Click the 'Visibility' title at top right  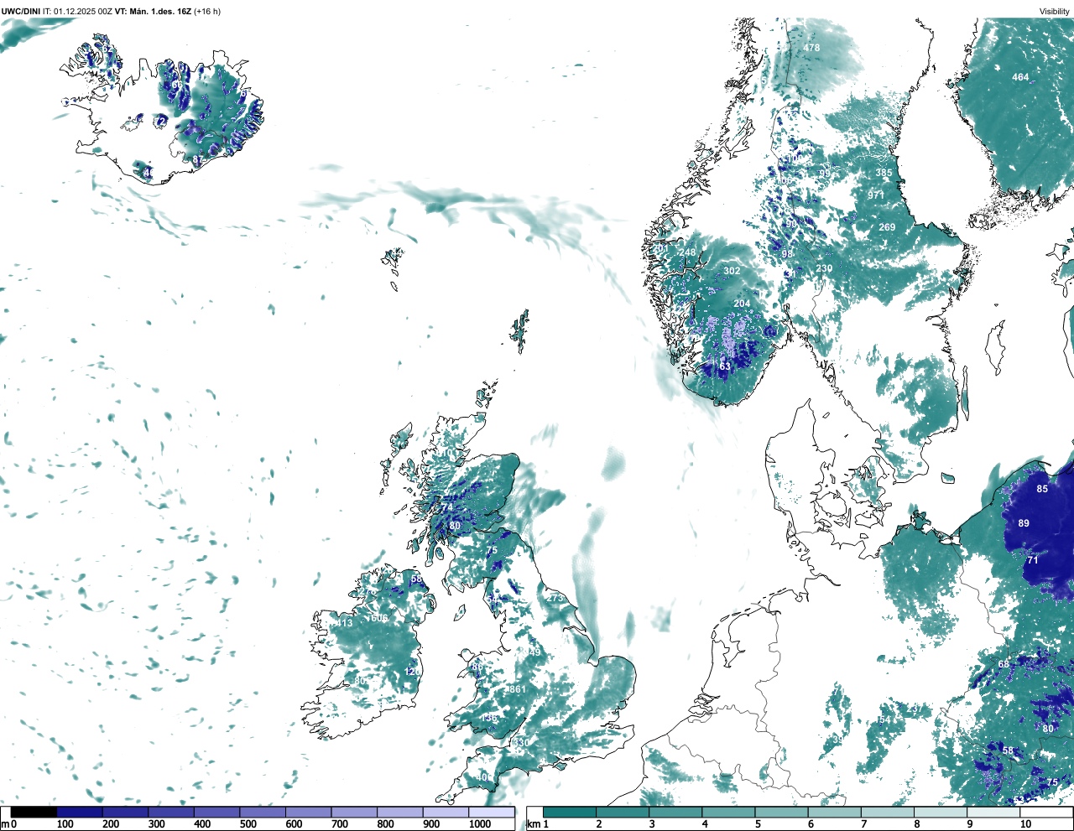[1055, 11]
